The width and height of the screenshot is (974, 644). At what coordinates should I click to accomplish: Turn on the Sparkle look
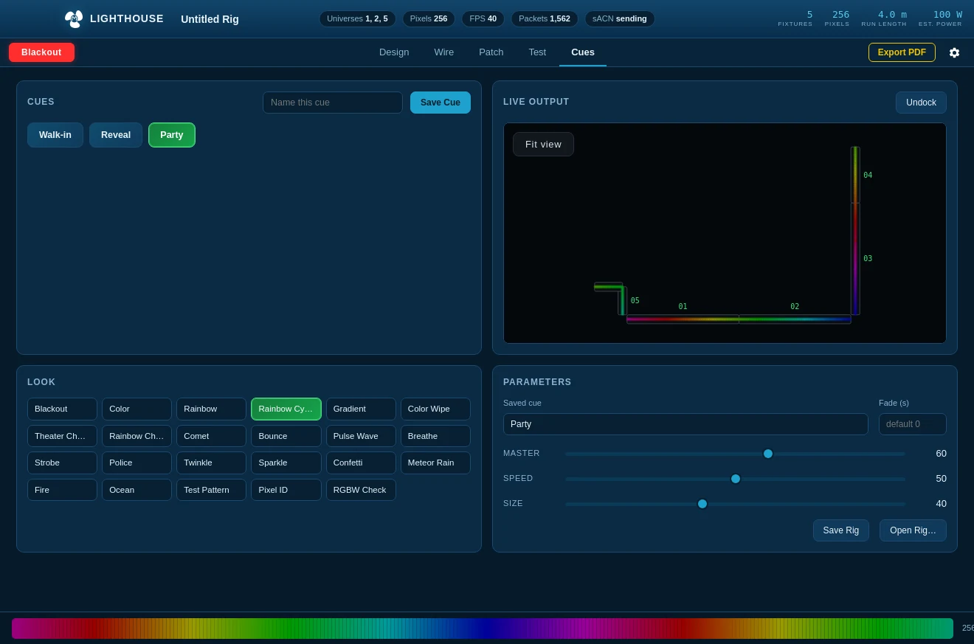286,463
